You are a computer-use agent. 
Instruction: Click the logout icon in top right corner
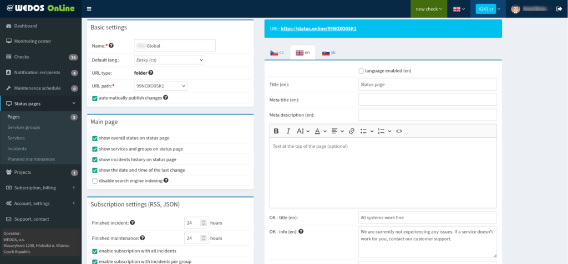pyautogui.click(x=558, y=9)
